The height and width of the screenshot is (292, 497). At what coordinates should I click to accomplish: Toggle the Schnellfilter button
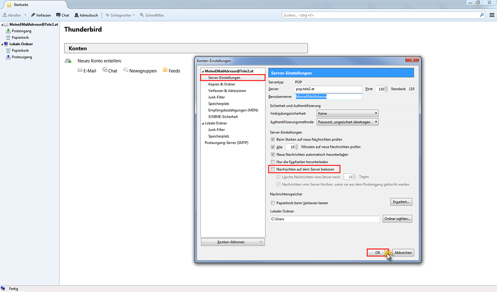pyautogui.click(x=152, y=15)
